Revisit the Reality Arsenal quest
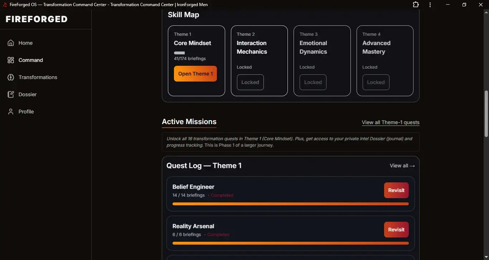The height and width of the screenshot is (260, 489). (396, 230)
